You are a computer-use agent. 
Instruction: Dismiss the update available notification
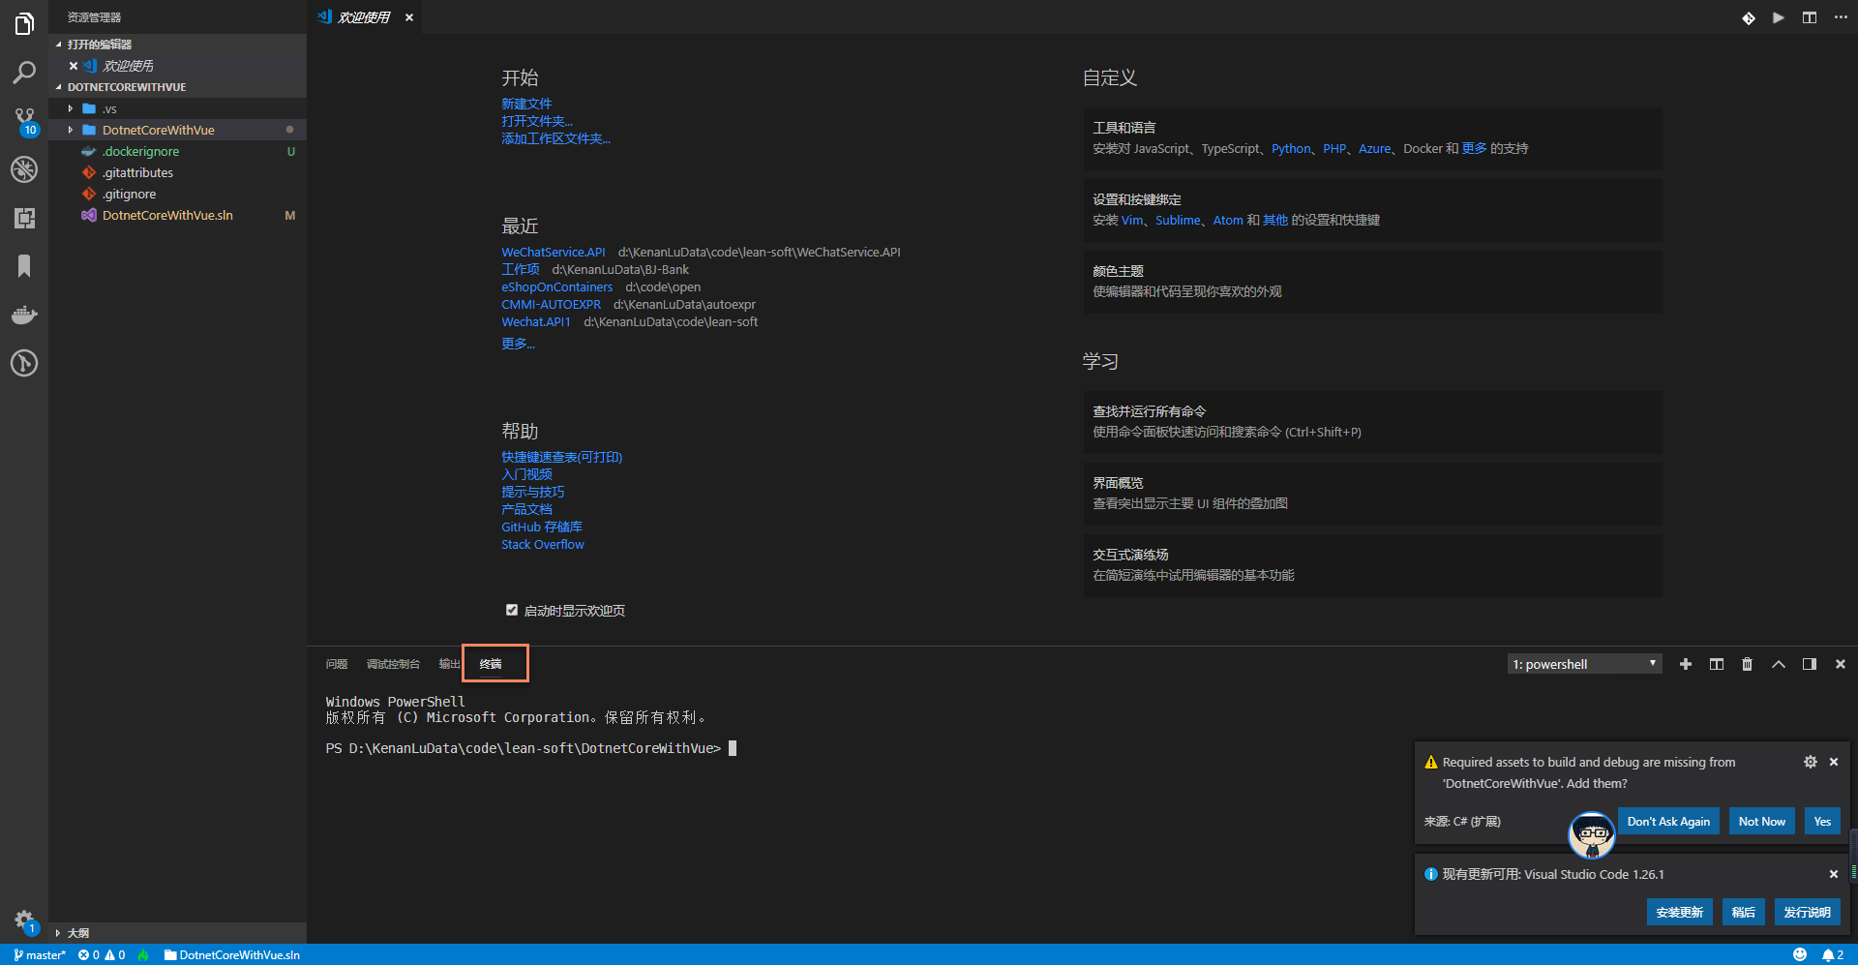point(1834,874)
